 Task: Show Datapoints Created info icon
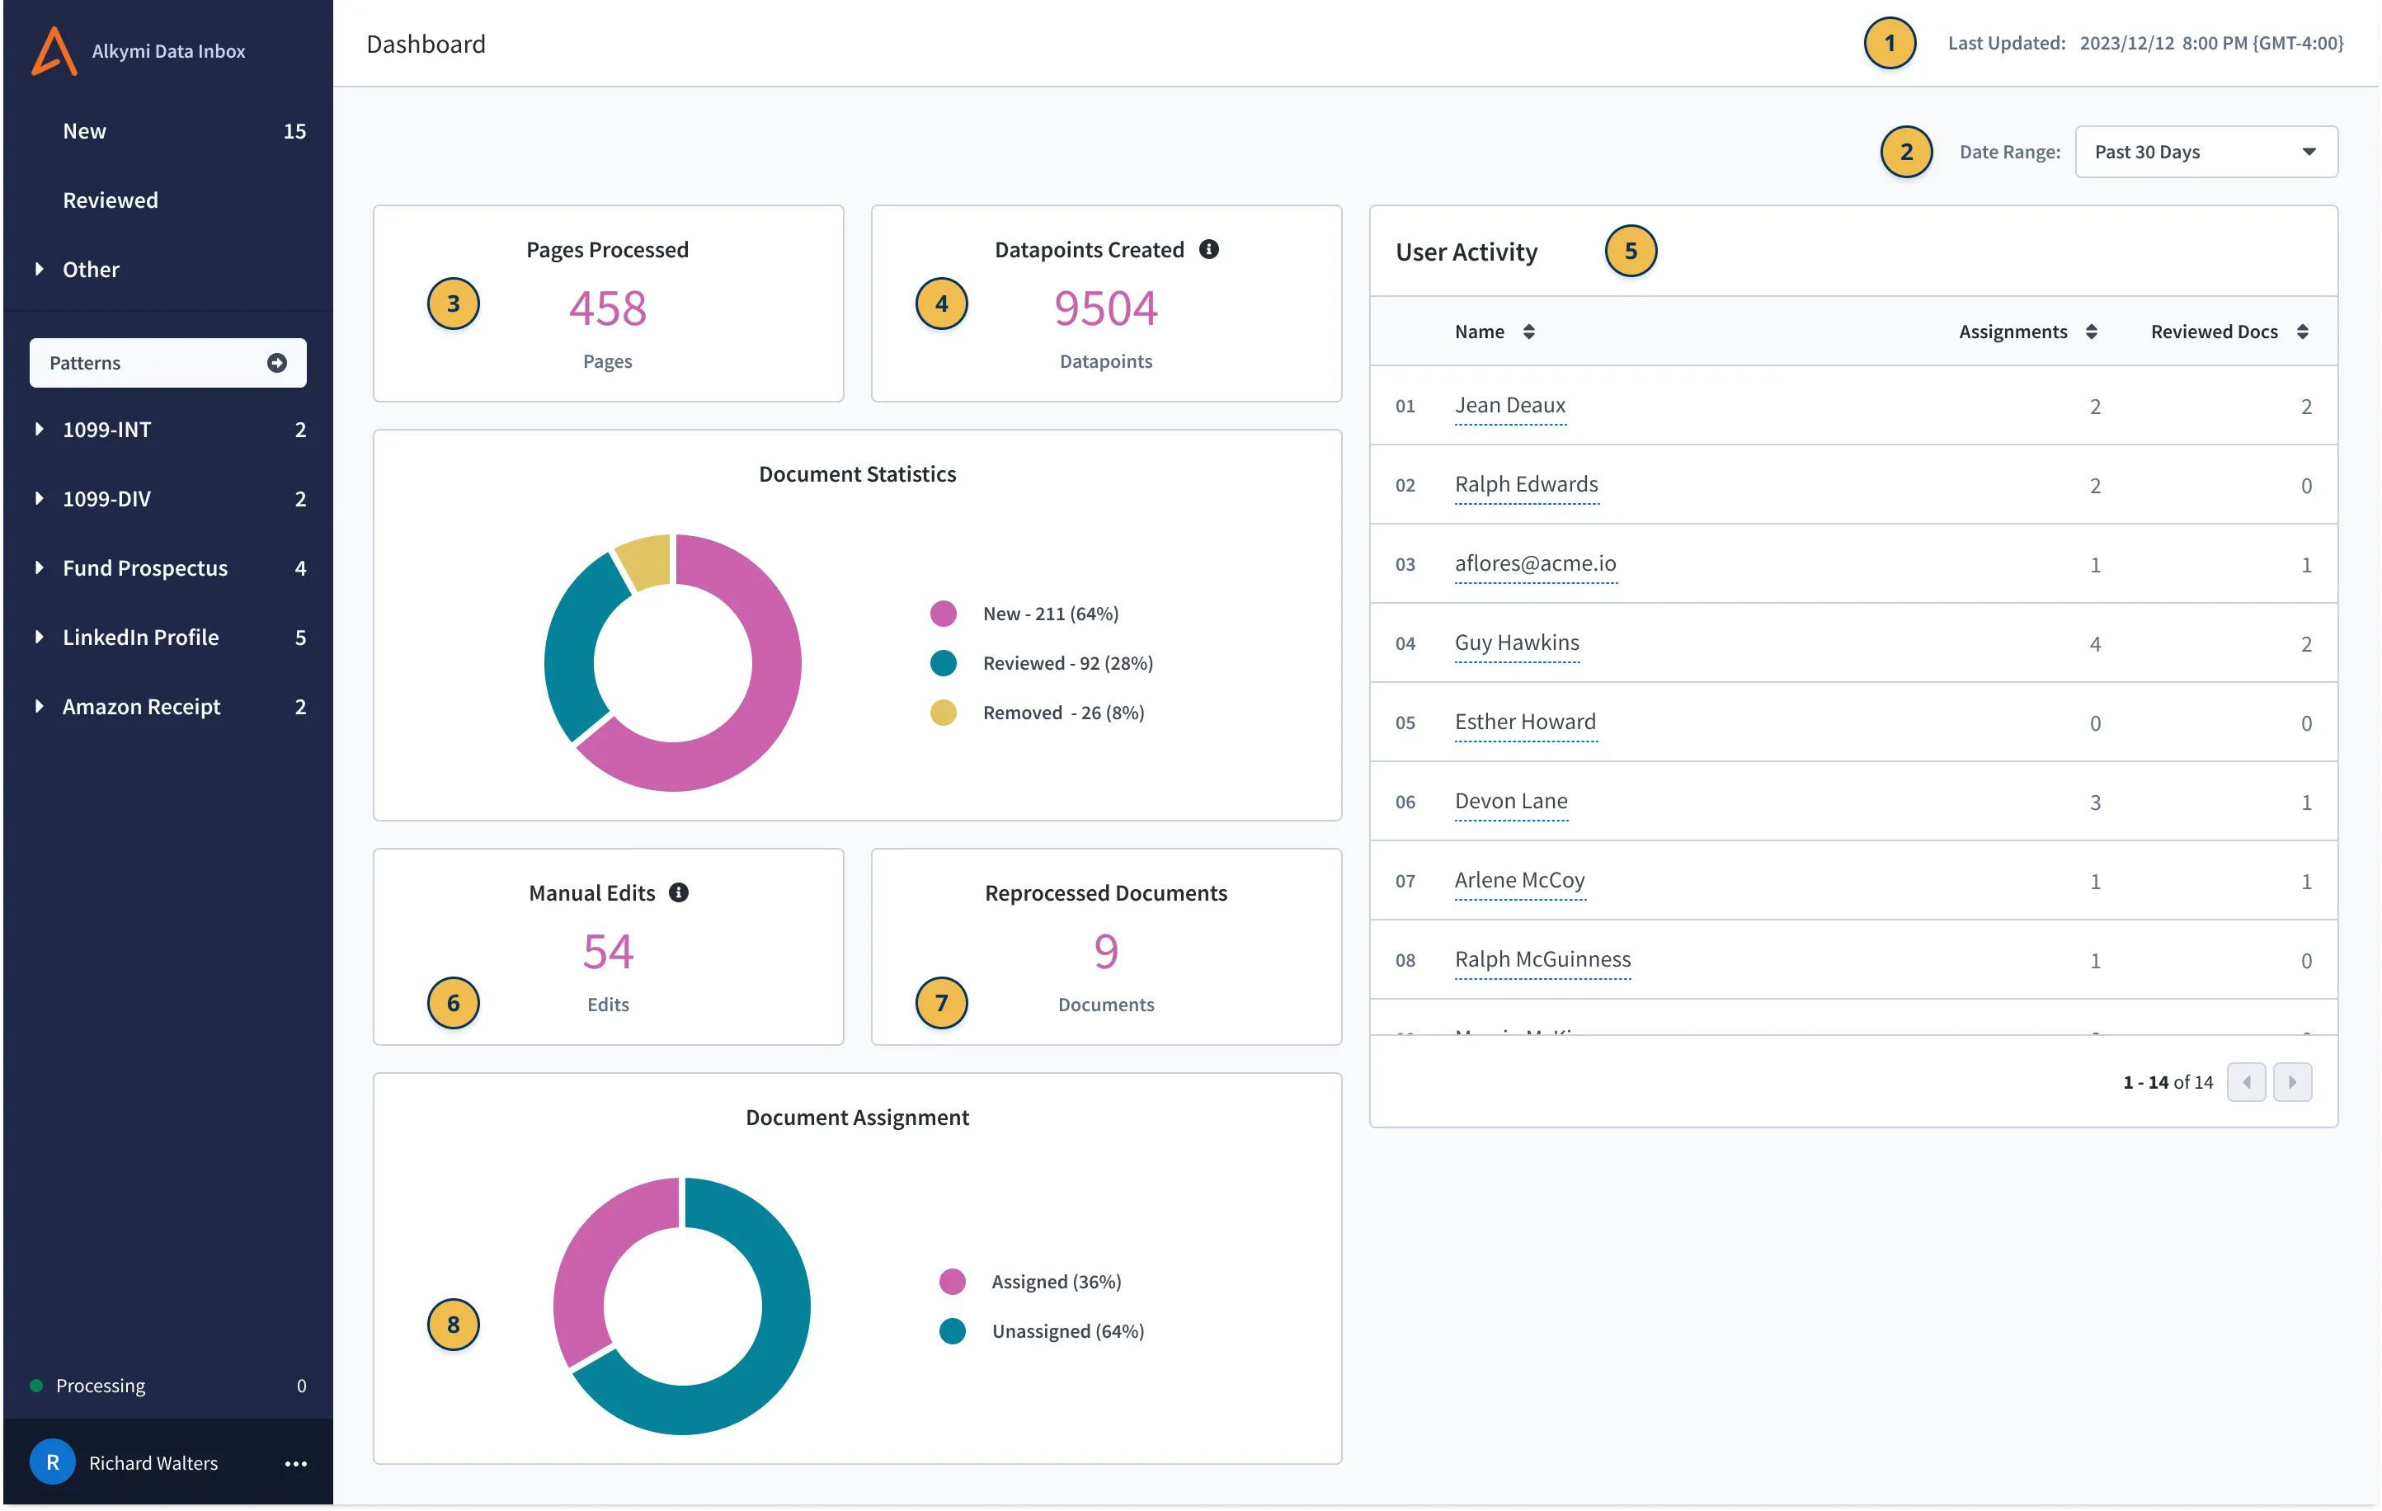click(x=1209, y=249)
